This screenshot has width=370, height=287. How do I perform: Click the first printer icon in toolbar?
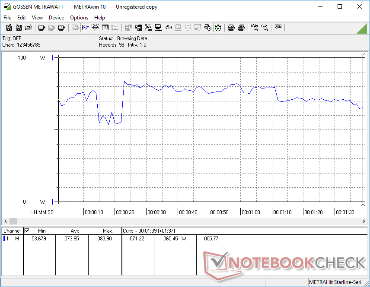(231, 28)
